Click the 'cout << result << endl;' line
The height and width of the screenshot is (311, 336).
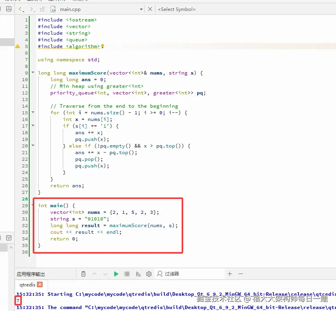tap(86, 232)
